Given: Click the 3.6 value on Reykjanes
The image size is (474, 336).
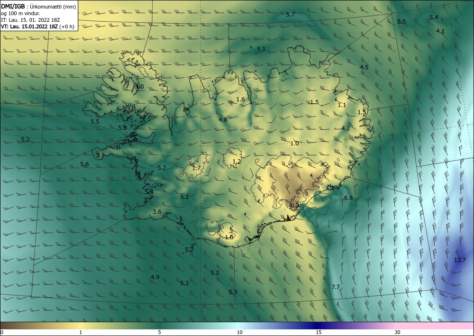Looking at the screenshot, I should coord(157,211).
